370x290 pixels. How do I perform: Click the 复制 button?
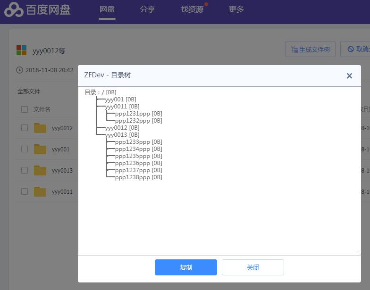(186, 267)
